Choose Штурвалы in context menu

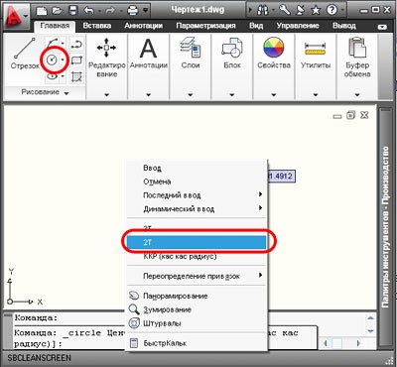pyautogui.click(x=197, y=323)
